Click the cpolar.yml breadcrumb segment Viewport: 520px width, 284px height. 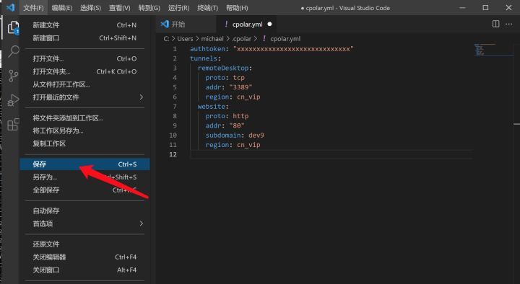tap(285, 39)
